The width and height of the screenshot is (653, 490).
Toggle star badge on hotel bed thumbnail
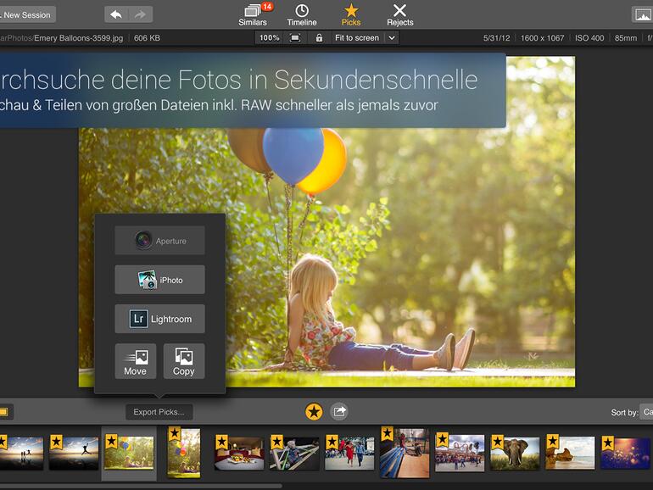[222, 443]
